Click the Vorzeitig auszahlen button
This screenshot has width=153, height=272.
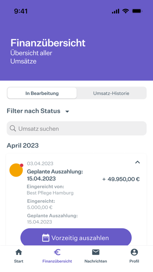coord(76,238)
